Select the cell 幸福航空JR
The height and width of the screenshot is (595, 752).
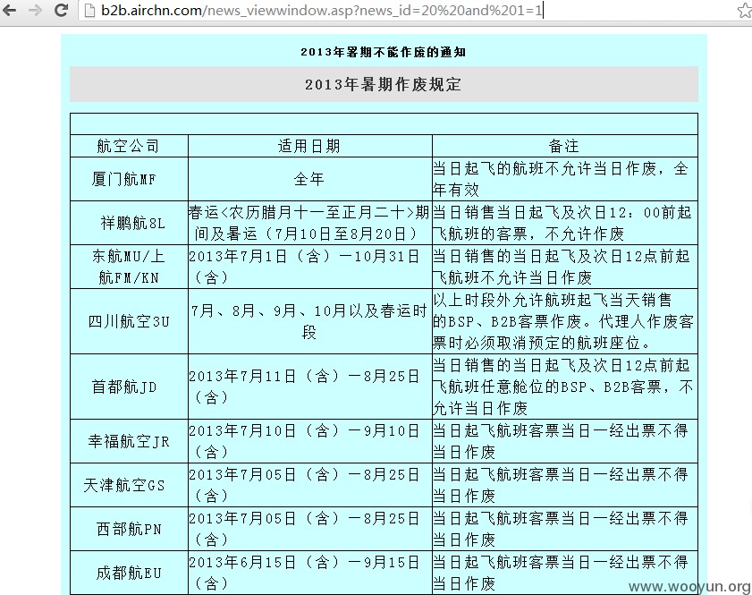(x=129, y=441)
